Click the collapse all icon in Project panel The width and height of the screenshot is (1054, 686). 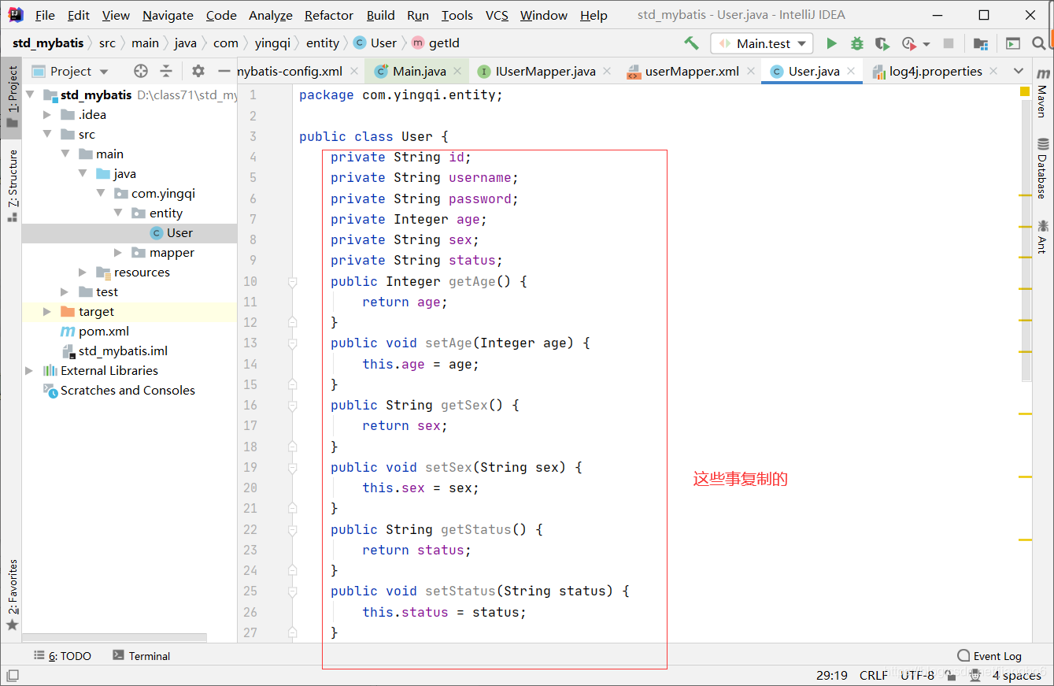click(x=166, y=71)
